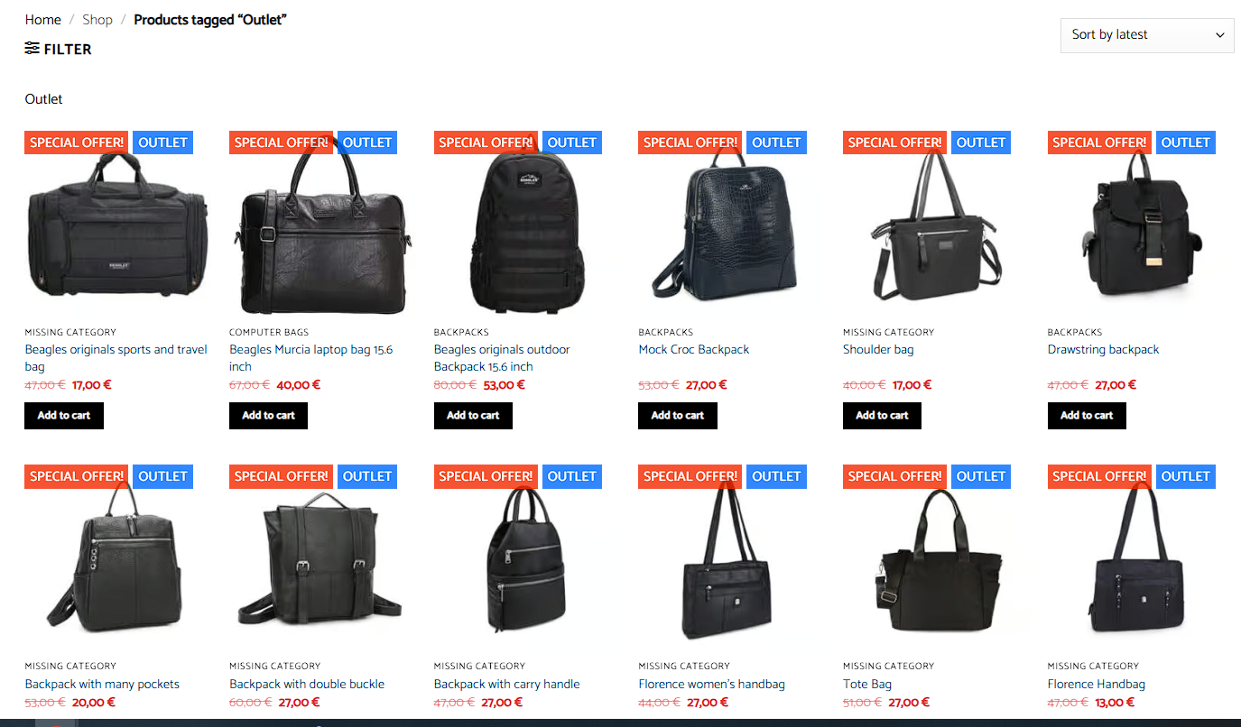
Task: Add Drawstring backpack to cart
Action: [x=1087, y=416]
